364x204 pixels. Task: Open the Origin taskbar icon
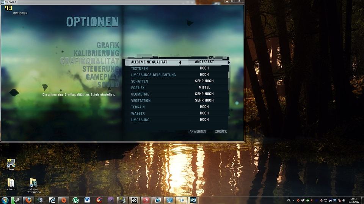(x=64, y=200)
